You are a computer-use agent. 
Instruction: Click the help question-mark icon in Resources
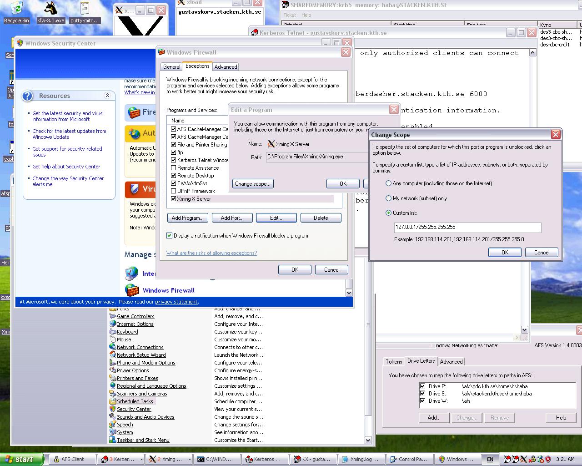pyautogui.click(x=28, y=96)
